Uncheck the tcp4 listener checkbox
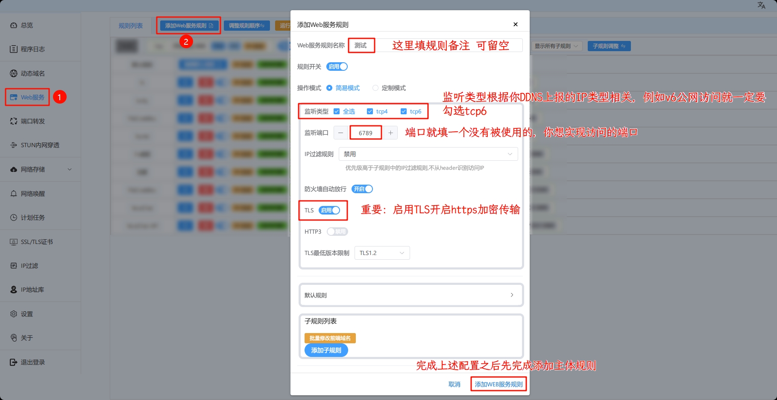This screenshot has height=400, width=777. pyautogui.click(x=370, y=111)
